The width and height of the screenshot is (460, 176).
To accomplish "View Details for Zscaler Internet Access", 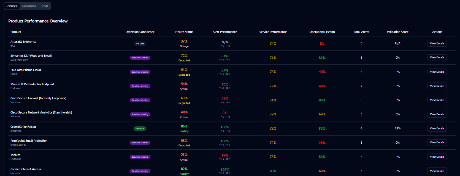I will tap(437, 171).
